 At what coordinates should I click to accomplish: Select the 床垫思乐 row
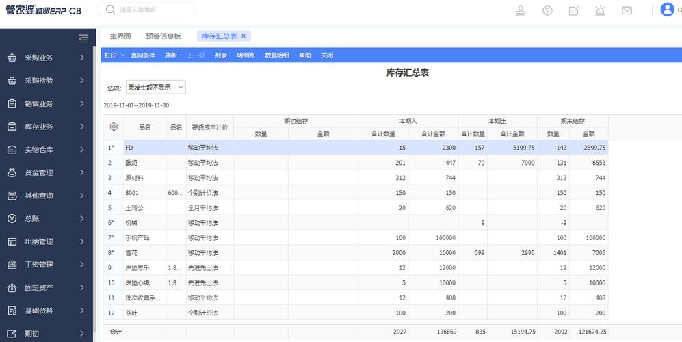(356, 267)
